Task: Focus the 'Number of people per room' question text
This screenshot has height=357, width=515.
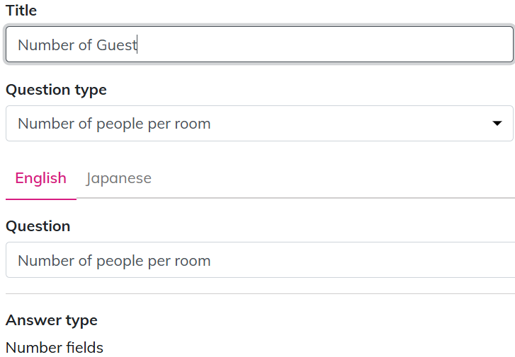Action: click(x=114, y=261)
